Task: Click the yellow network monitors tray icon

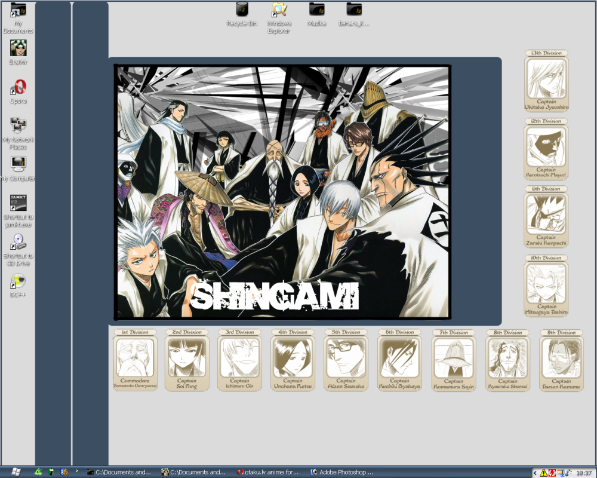Action: pos(560,473)
